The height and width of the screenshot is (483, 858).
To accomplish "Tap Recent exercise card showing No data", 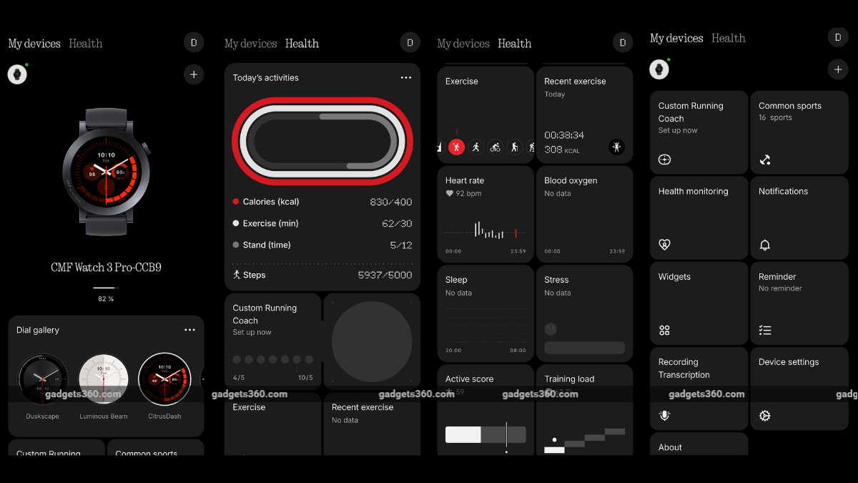I will pyautogui.click(x=372, y=424).
